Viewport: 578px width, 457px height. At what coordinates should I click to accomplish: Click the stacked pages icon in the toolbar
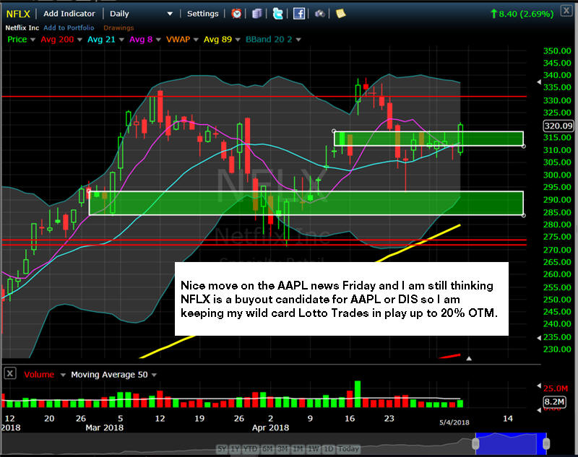pos(258,13)
